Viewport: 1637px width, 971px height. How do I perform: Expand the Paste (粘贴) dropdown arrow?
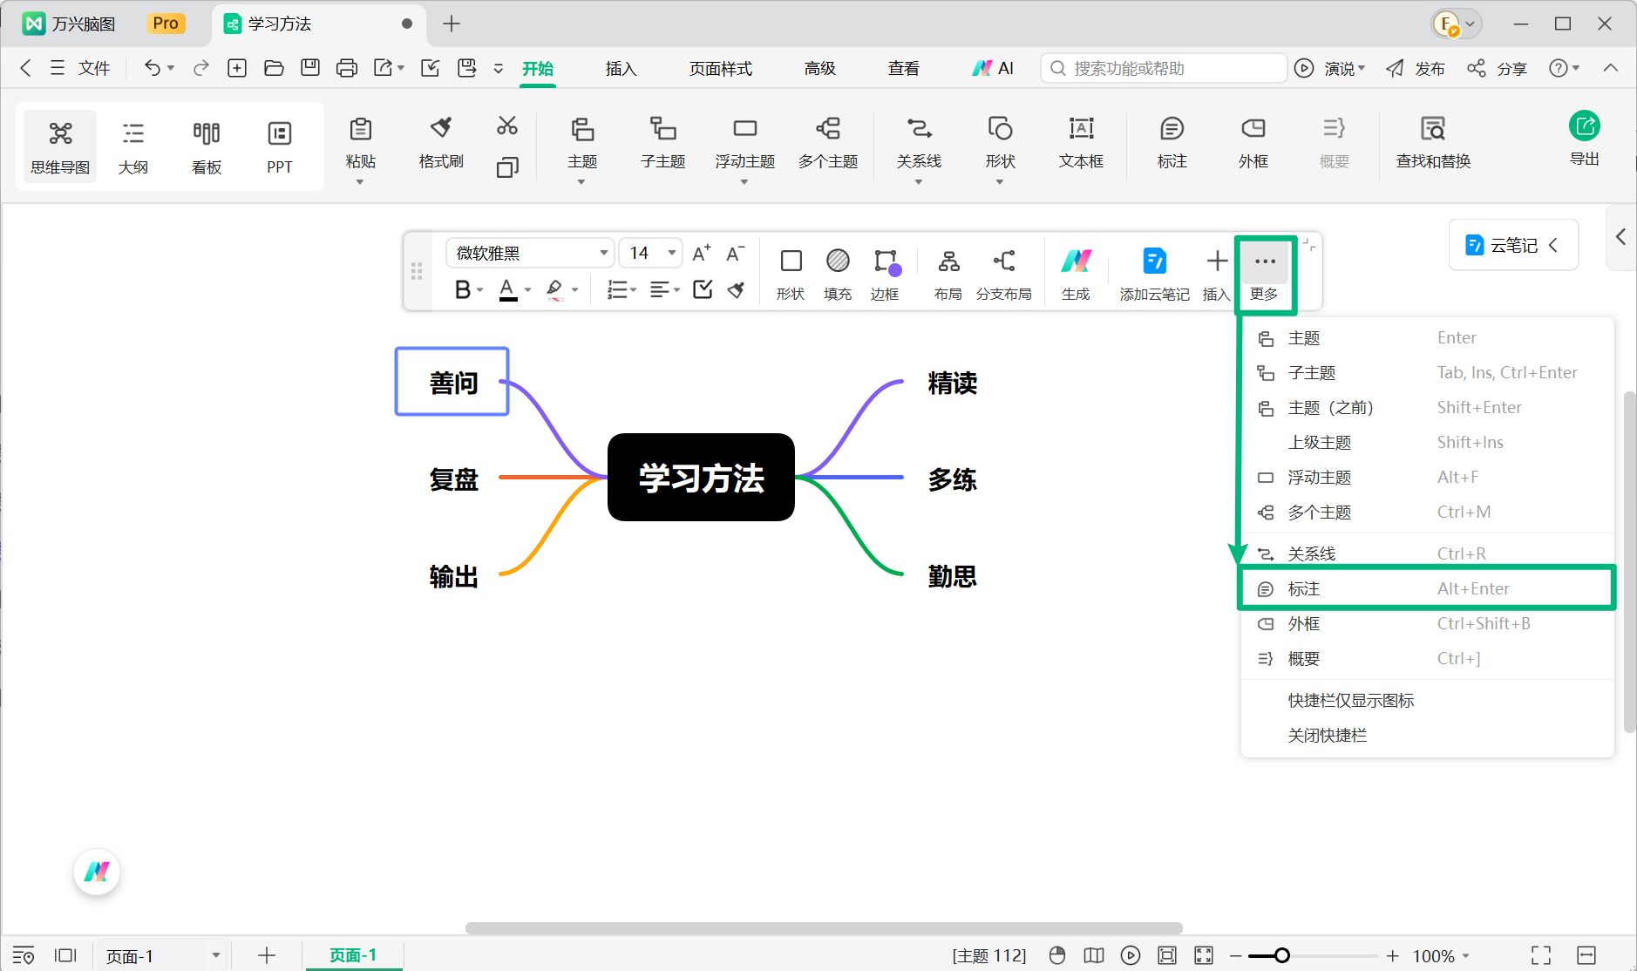point(360,182)
